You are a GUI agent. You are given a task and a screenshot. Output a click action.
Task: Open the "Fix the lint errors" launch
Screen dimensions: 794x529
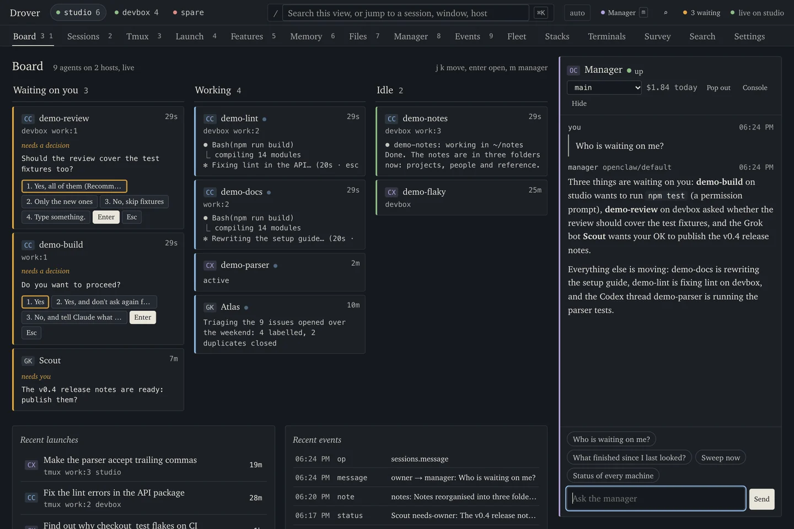(143, 498)
